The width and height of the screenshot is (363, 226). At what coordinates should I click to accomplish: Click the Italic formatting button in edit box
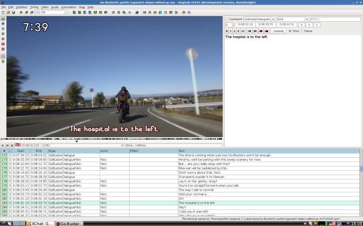231,31
